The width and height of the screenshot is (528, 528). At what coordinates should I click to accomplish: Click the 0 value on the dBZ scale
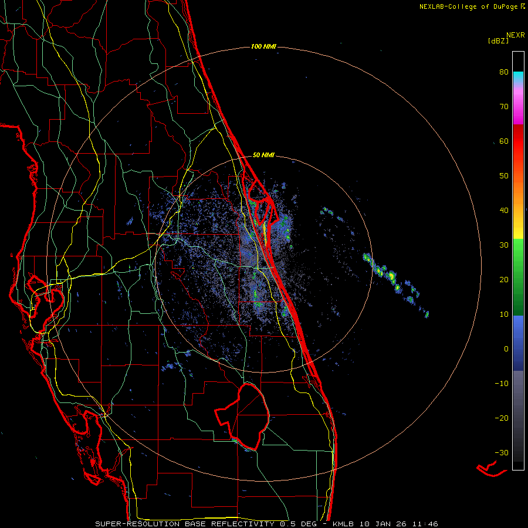(x=506, y=349)
